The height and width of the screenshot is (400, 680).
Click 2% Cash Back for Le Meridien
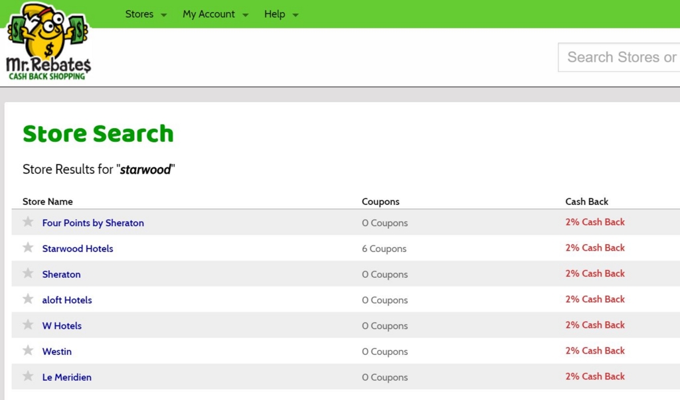coord(595,376)
